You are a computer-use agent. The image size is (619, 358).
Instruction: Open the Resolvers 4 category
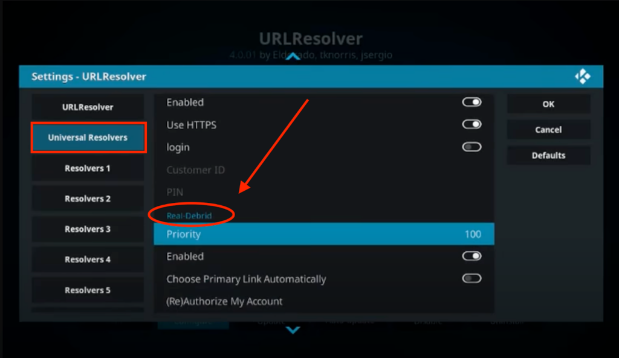click(x=88, y=260)
